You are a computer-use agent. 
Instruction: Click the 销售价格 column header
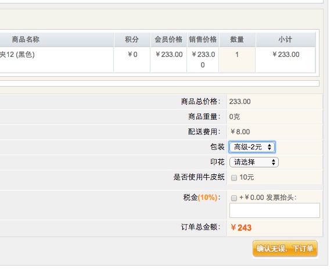click(x=203, y=40)
